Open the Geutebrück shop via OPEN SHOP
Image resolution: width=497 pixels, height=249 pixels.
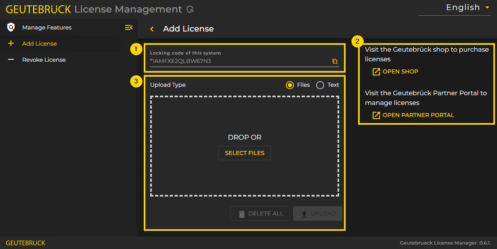point(395,71)
